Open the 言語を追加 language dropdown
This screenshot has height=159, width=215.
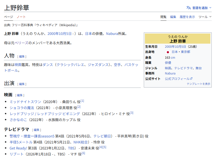[202, 8]
